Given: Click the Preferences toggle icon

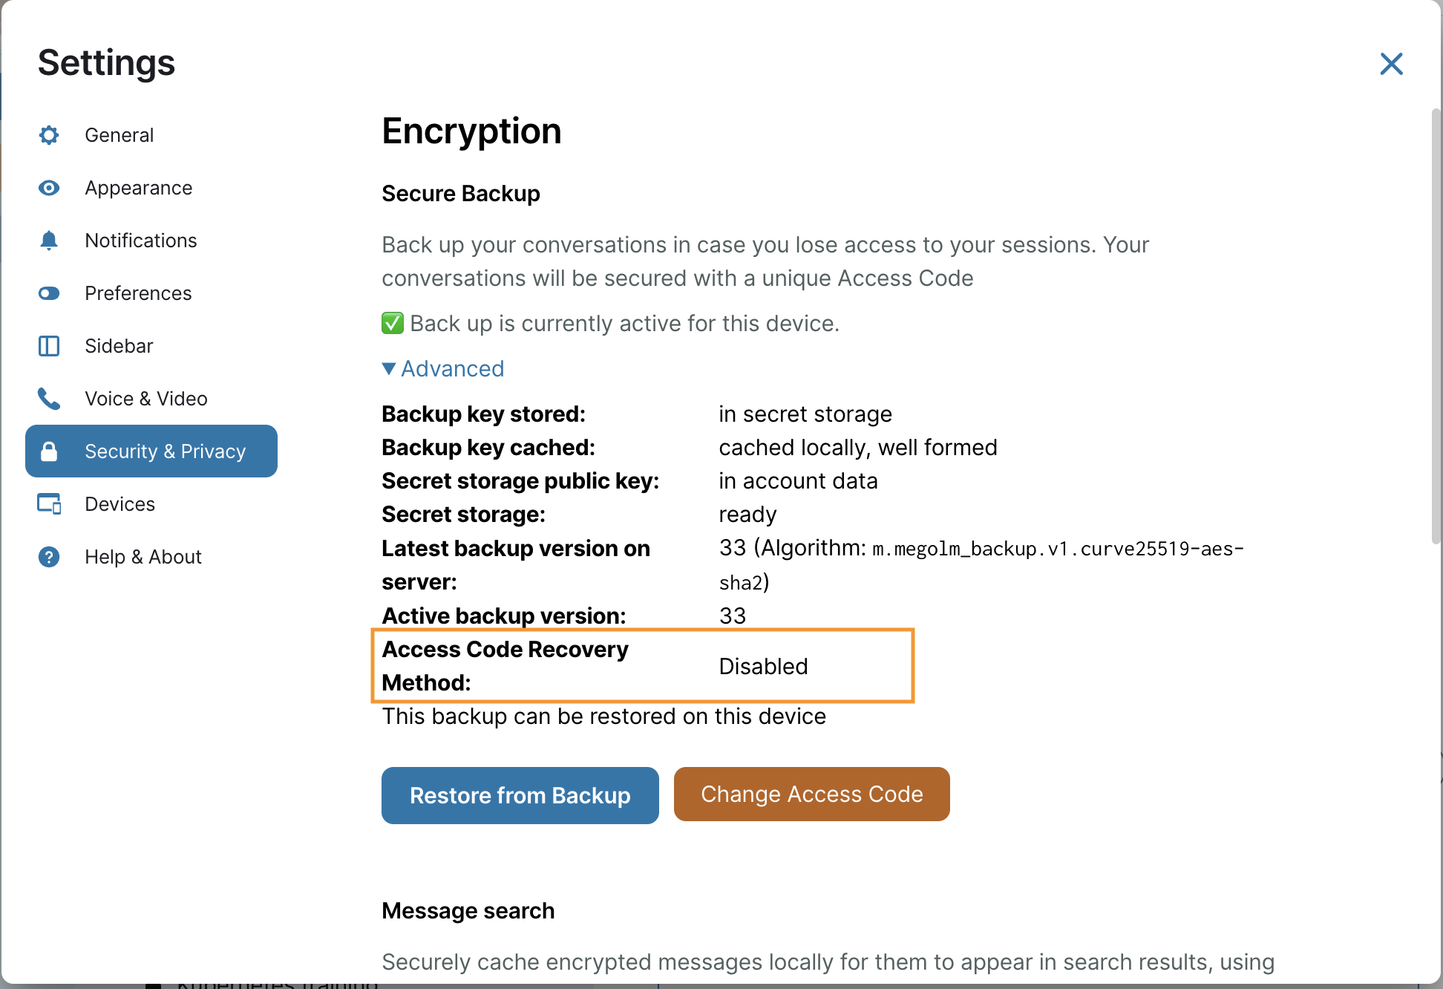Looking at the screenshot, I should (49, 293).
